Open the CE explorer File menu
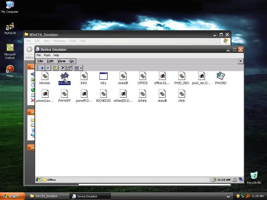The image size is (267, 200). [x=40, y=61]
